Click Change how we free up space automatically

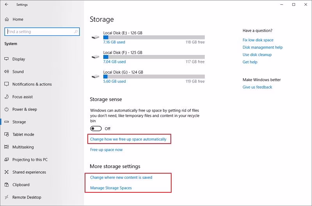pos(128,139)
